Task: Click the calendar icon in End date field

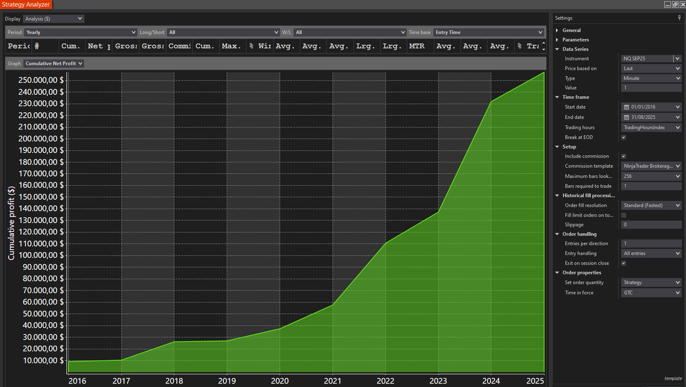Action: 626,117
